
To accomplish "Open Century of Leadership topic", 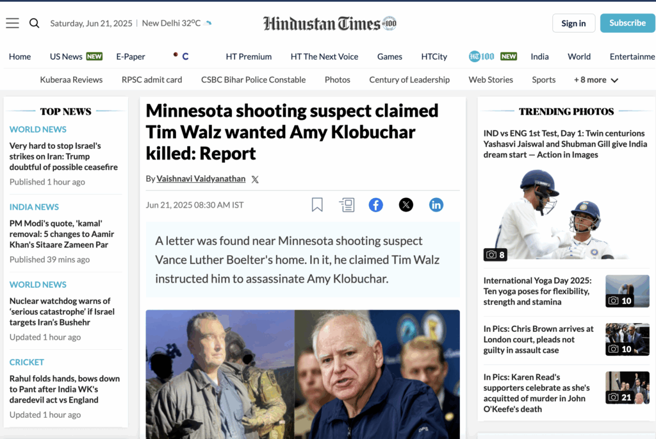I will point(409,79).
